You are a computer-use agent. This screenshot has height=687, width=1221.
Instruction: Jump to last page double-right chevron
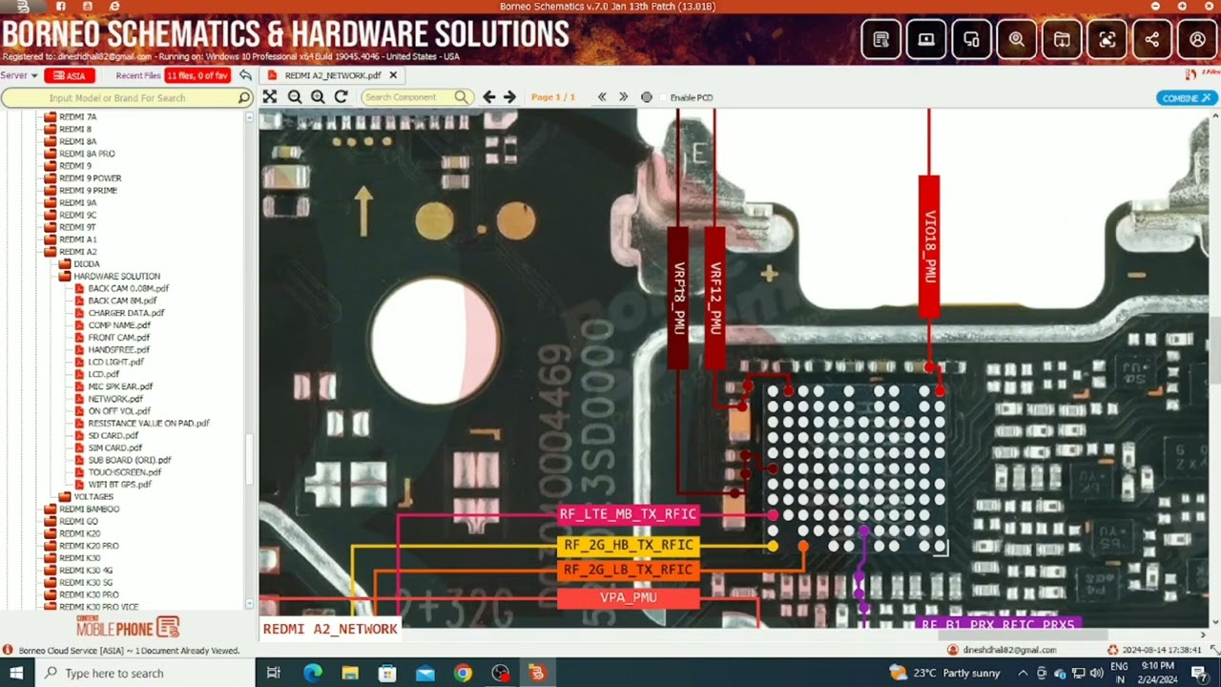tap(623, 97)
